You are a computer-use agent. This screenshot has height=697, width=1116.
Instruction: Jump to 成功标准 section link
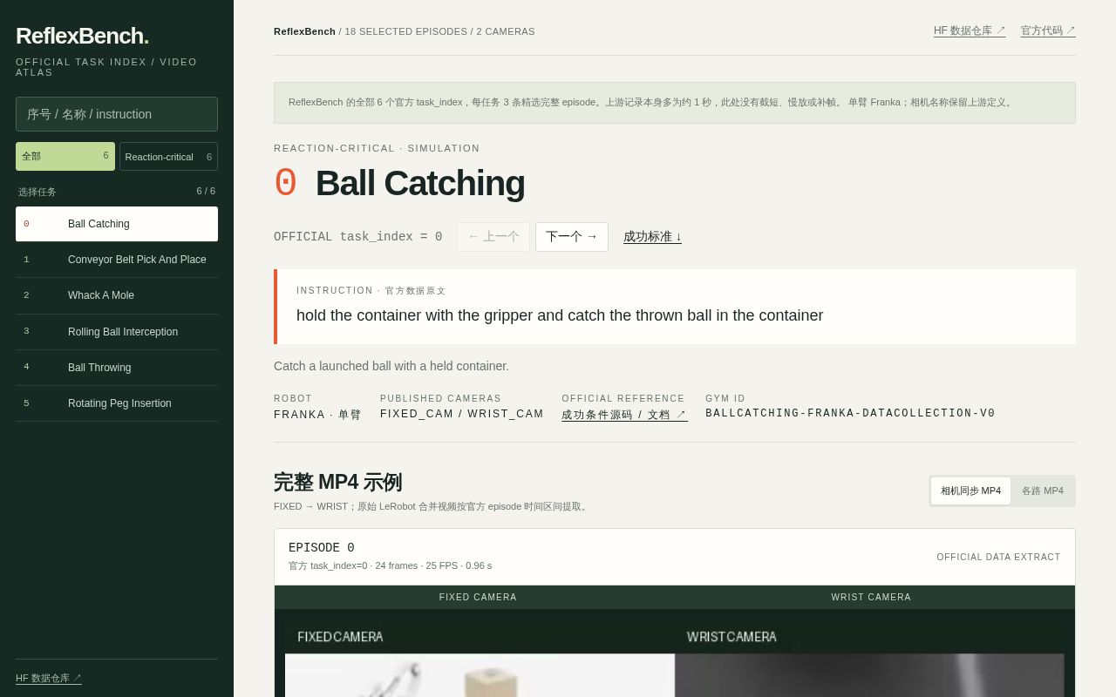652,237
